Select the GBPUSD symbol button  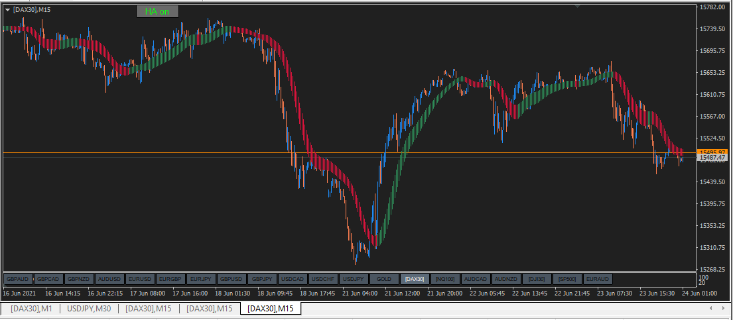pos(232,280)
